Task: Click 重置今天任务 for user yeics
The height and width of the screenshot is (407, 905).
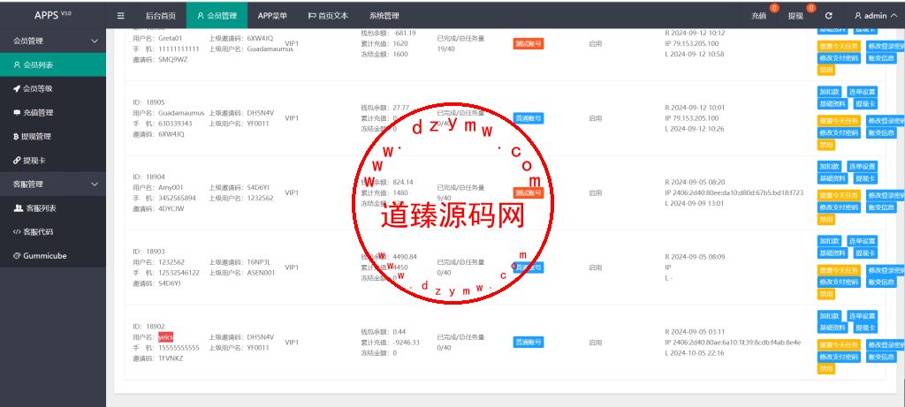Action: [840, 344]
